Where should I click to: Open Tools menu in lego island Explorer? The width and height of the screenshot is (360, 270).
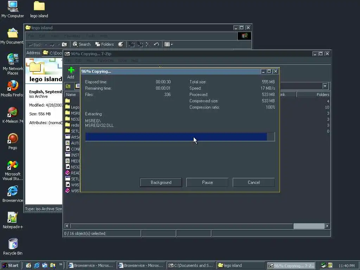tap(90, 36)
